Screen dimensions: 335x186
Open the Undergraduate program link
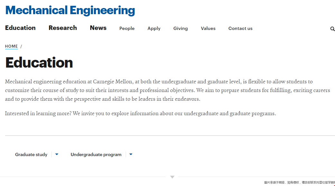coord(96,155)
